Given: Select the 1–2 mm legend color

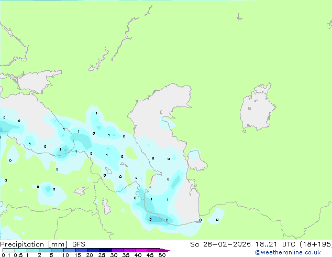Looking at the screenshot, I should [33, 250].
